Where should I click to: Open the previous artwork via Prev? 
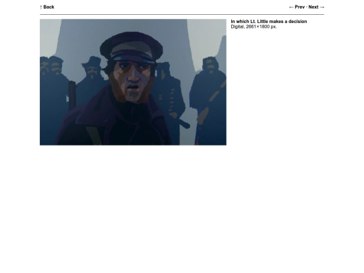[297, 7]
